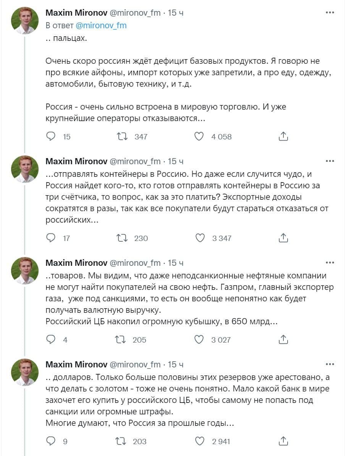Click Maxim Mironov avatar on first tweet
This screenshot has height=456, width=351.
click(x=24, y=21)
